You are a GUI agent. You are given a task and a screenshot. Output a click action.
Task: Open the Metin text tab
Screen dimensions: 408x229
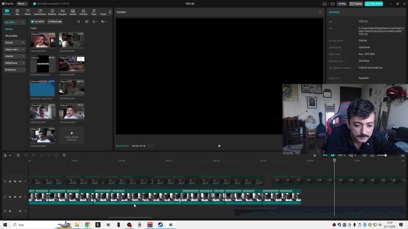pos(28,12)
